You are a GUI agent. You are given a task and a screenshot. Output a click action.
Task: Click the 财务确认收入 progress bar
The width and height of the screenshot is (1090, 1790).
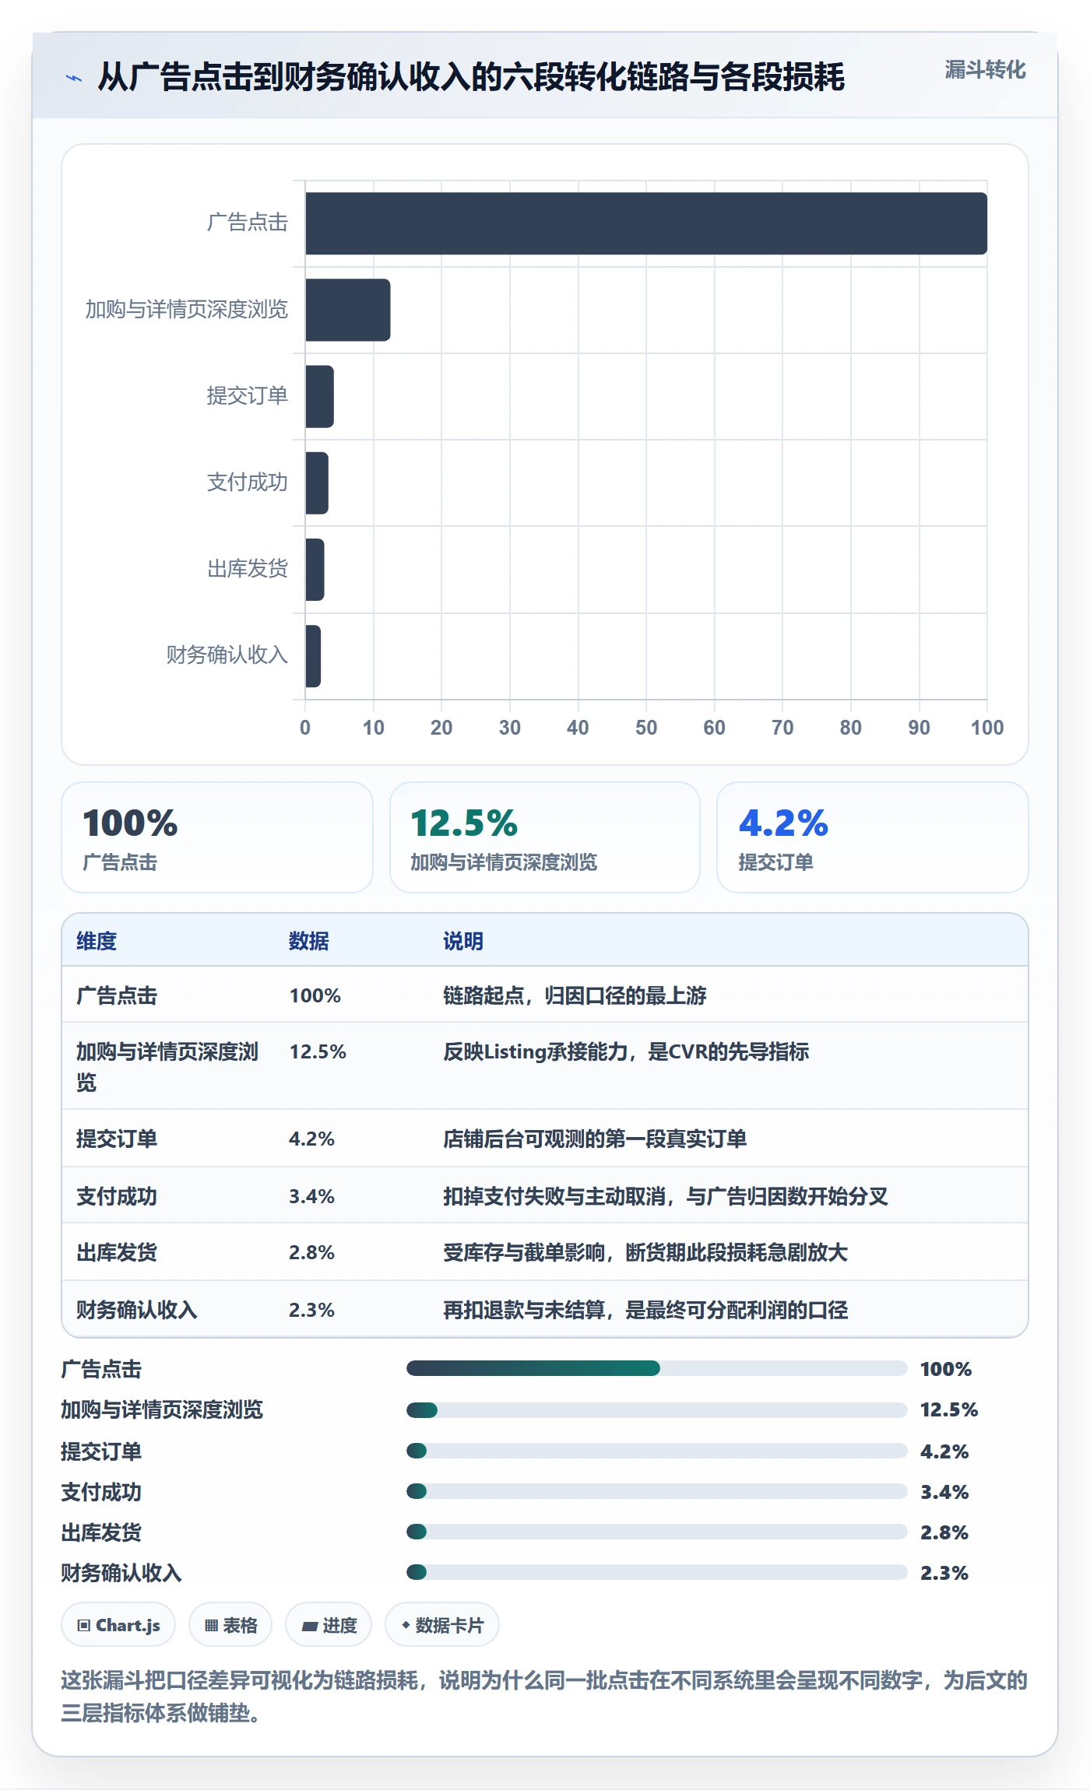(x=657, y=1572)
